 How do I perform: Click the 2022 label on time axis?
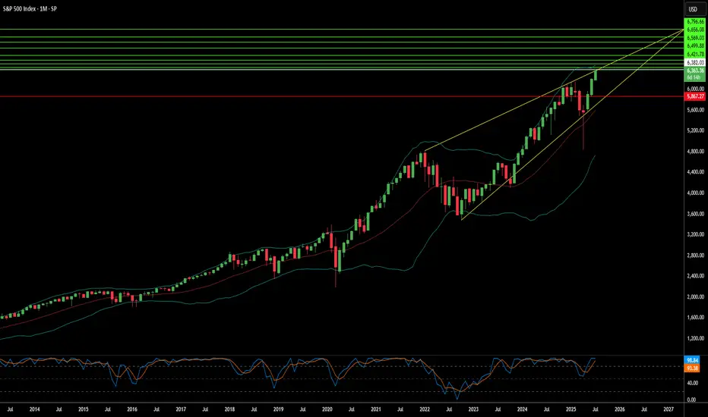point(425,409)
